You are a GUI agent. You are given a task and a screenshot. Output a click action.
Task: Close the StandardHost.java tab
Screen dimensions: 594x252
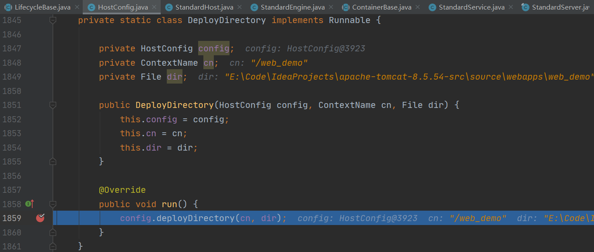(240, 7)
